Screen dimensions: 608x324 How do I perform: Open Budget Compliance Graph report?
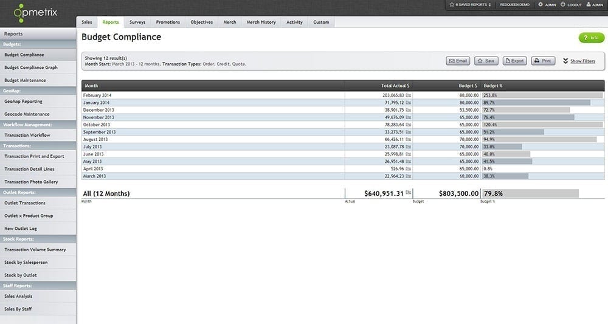coord(38,67)
